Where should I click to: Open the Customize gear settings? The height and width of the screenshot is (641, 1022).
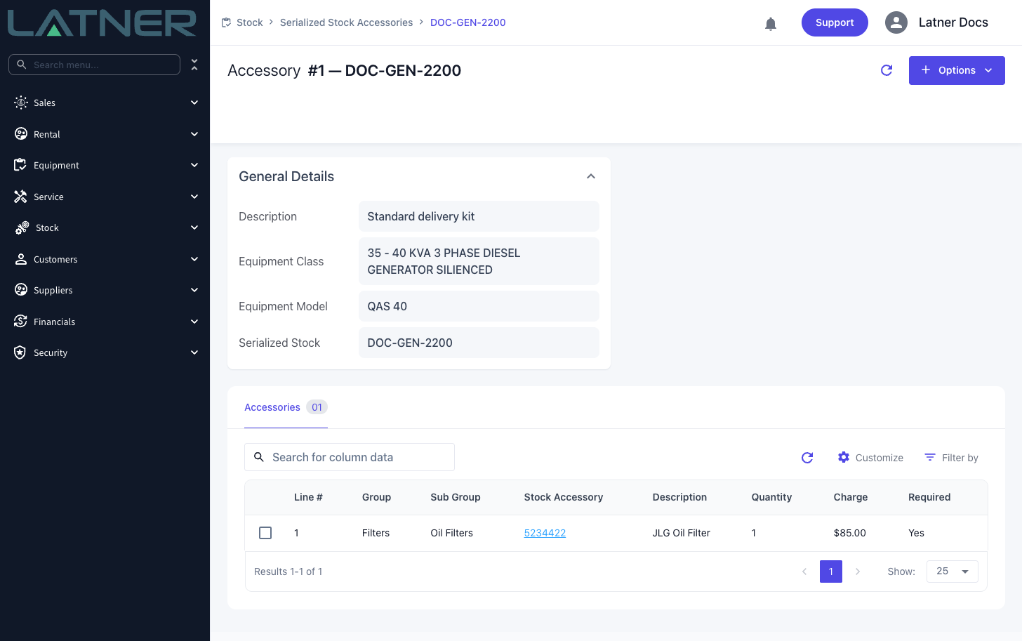point(870,458)
